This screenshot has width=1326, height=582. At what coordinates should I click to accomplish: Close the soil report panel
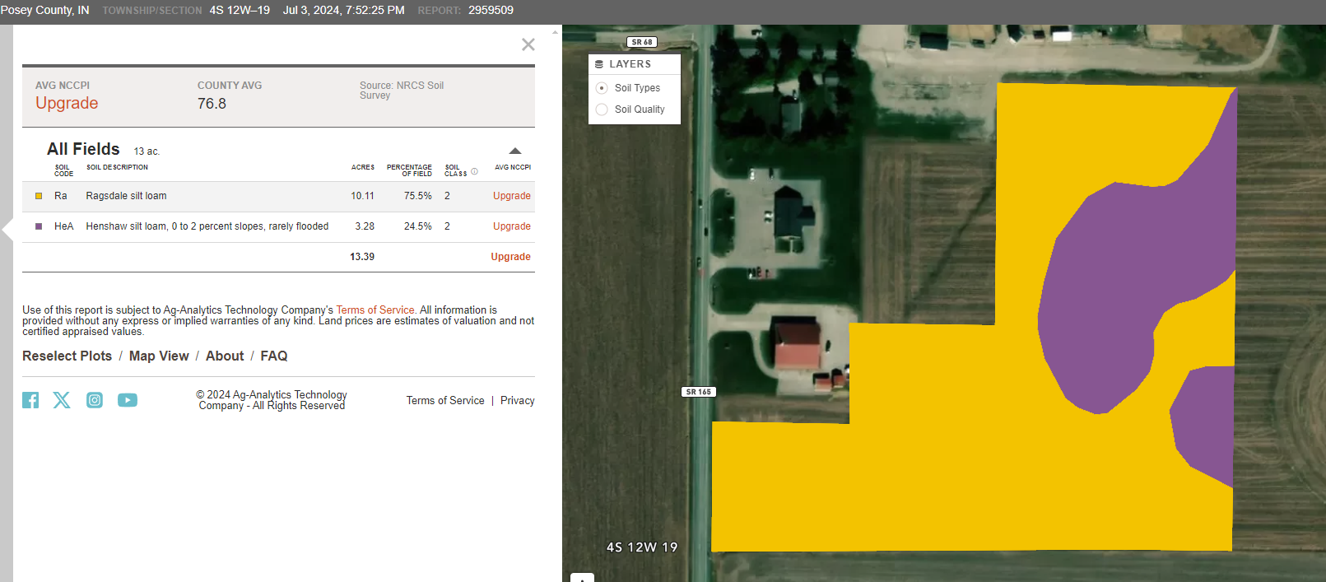coord(528,44)
